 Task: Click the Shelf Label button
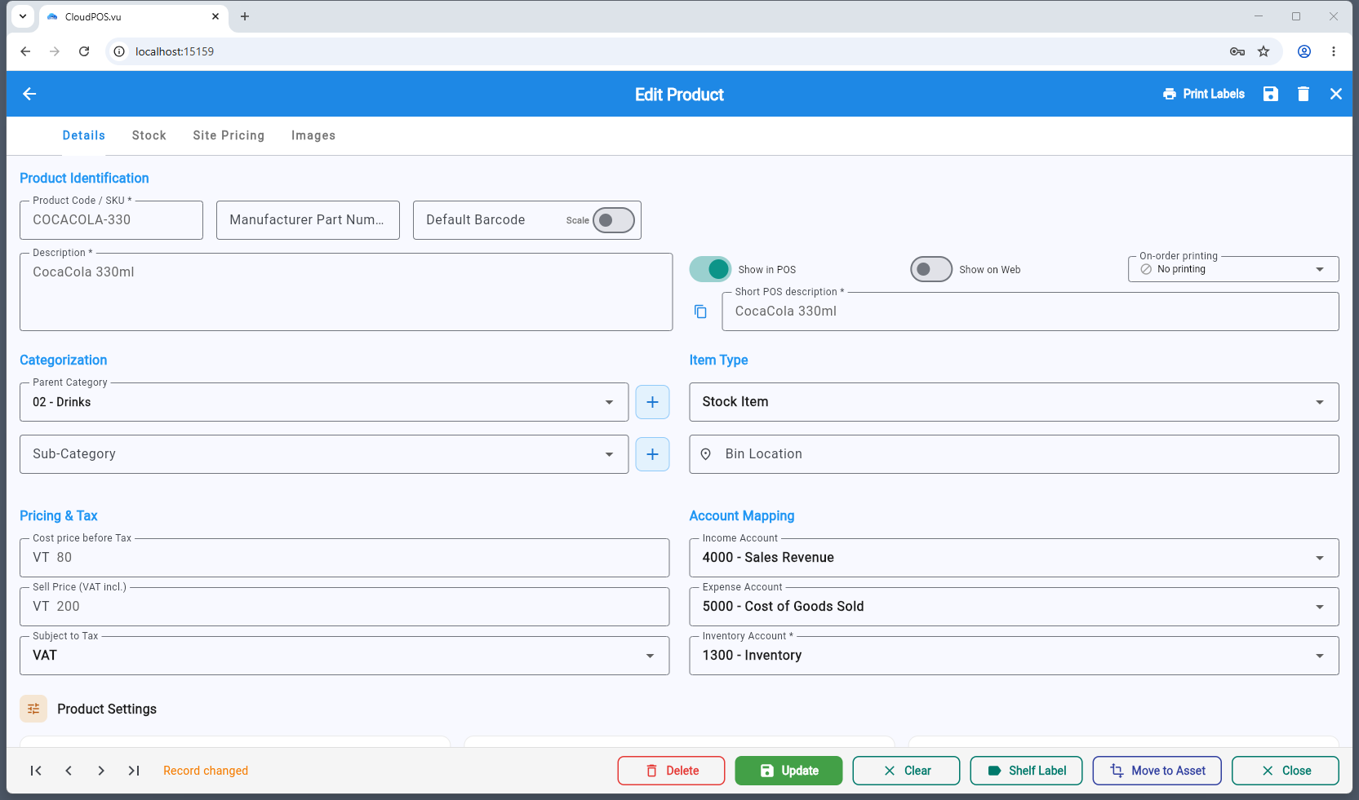(x=1026, y=771)
